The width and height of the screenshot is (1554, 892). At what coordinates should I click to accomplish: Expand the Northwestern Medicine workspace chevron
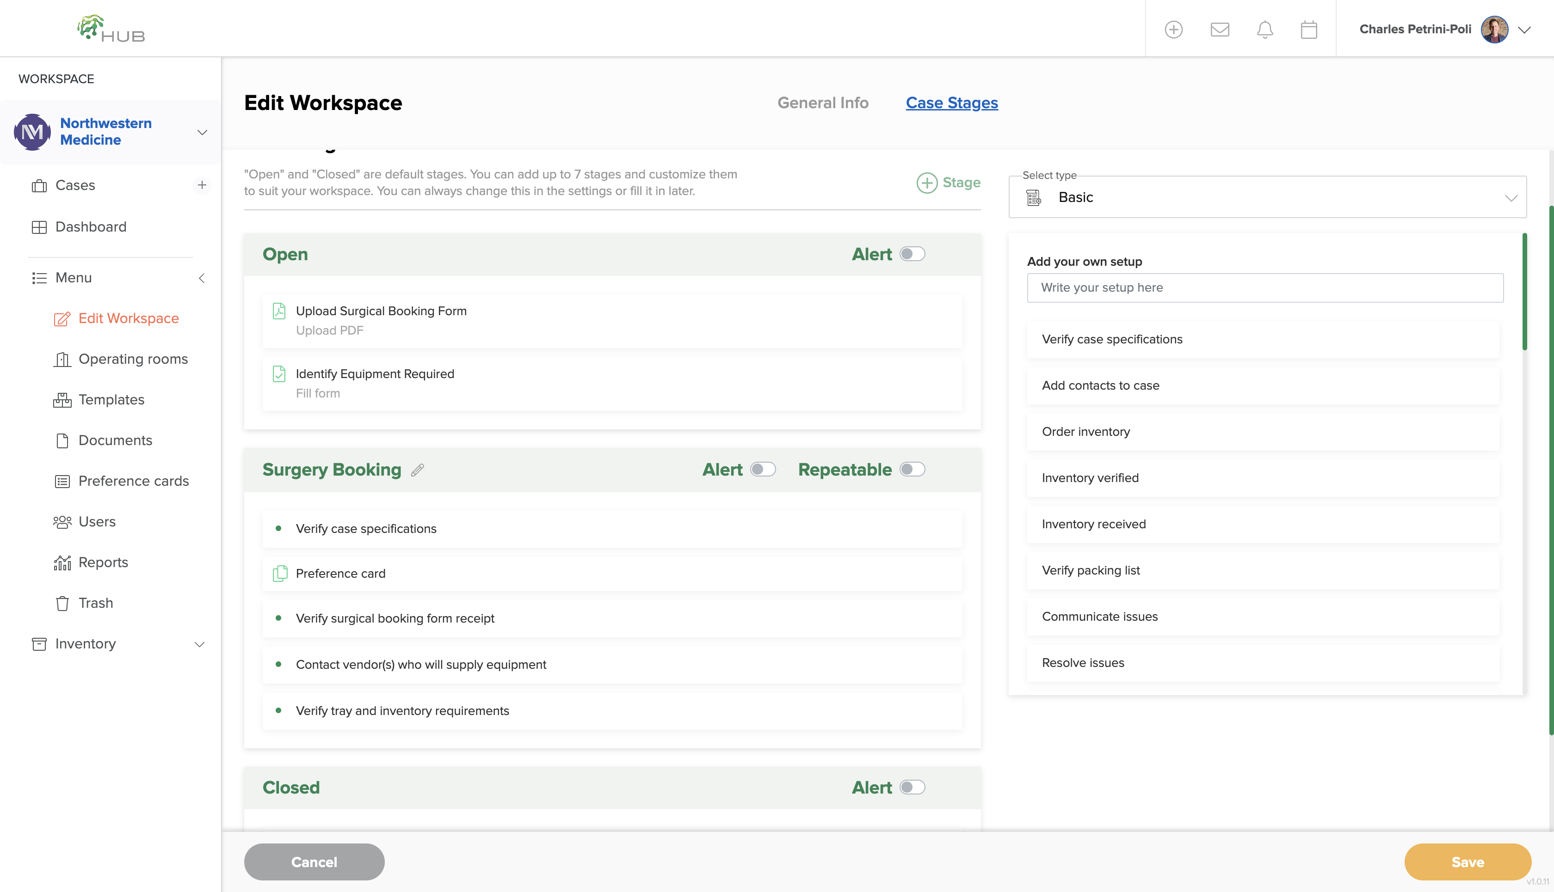coord(202,132)
